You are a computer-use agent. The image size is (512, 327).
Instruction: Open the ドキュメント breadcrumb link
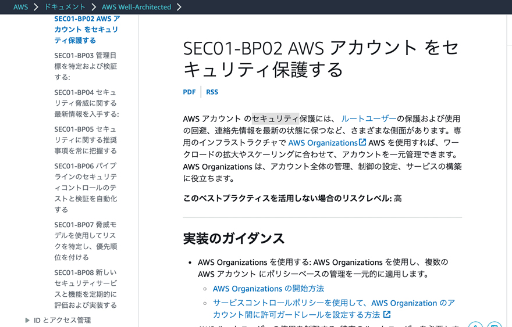pos(65,7)
